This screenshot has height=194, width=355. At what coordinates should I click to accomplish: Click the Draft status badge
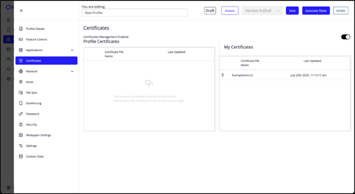pyautogui.click(x=210, y=11)
